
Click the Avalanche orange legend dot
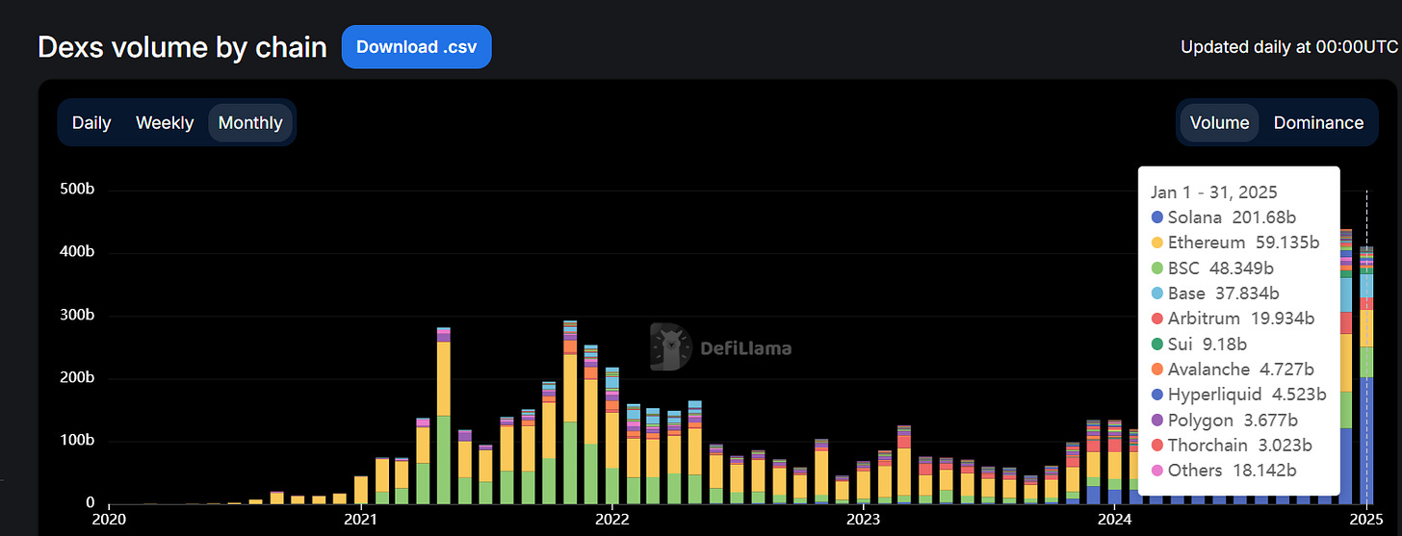[x=1156, y=370]
